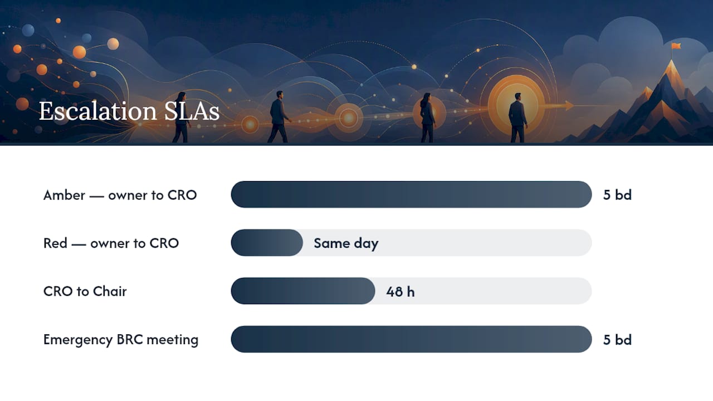Click the walking man figure in the banner
713x401 pixels.
pos(279,117)
